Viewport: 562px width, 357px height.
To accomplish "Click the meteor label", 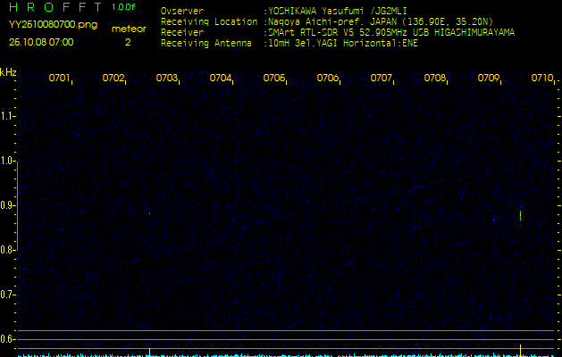I will point(129,29).
